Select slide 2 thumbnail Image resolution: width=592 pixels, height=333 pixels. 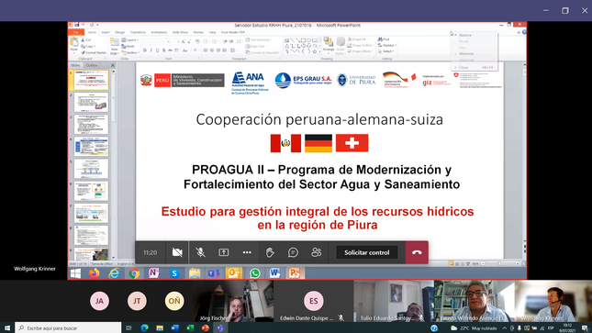[91, 103]
